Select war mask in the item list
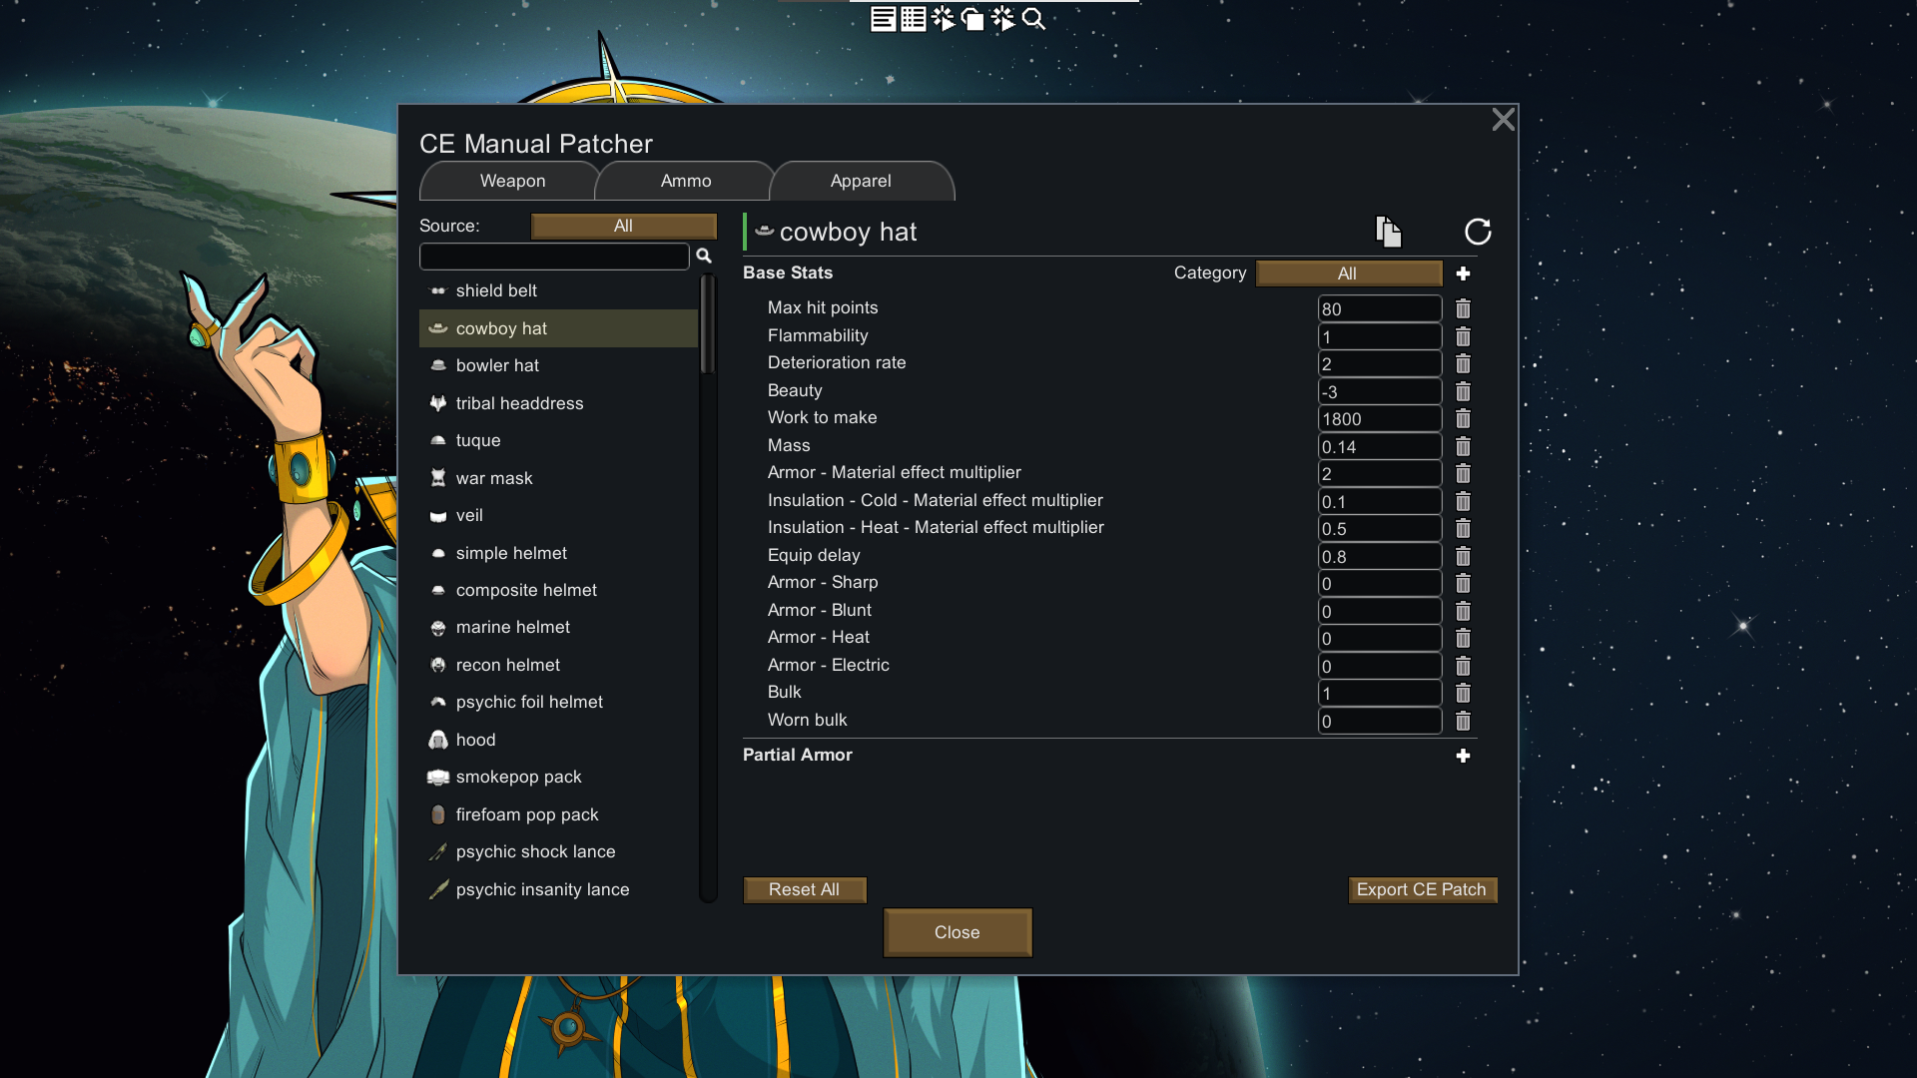 (x=558, y=478)
